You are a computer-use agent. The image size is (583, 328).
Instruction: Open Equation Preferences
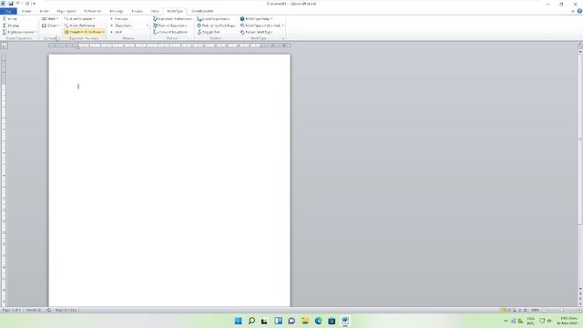172,18
